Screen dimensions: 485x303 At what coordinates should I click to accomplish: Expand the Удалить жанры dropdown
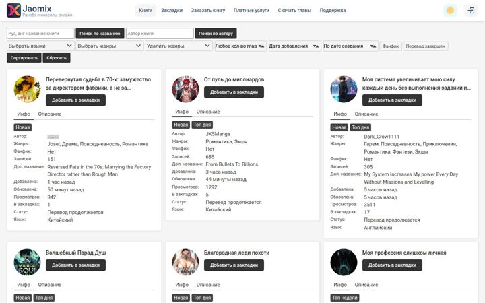coord(179,46)
